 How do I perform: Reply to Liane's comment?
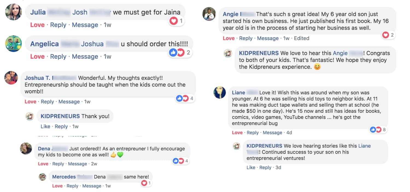pos(253,133)
